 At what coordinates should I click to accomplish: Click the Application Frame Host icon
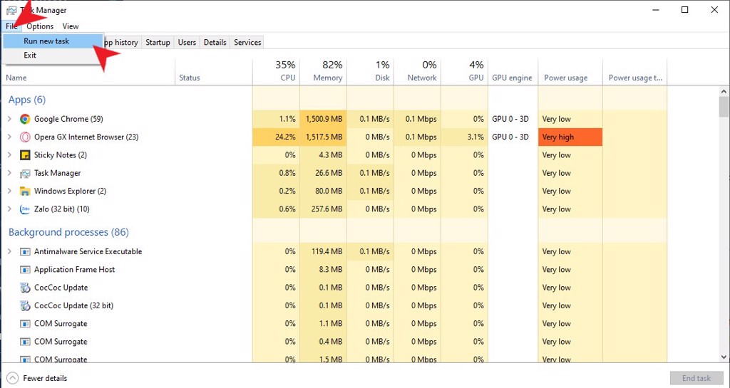pos(25,270)
